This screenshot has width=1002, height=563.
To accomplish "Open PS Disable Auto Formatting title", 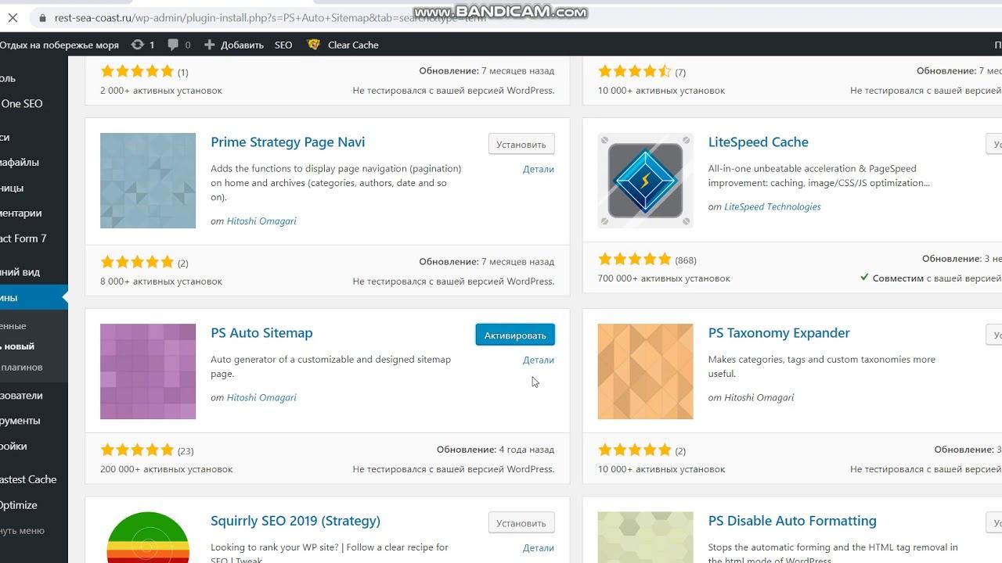I will pos(792,521).
